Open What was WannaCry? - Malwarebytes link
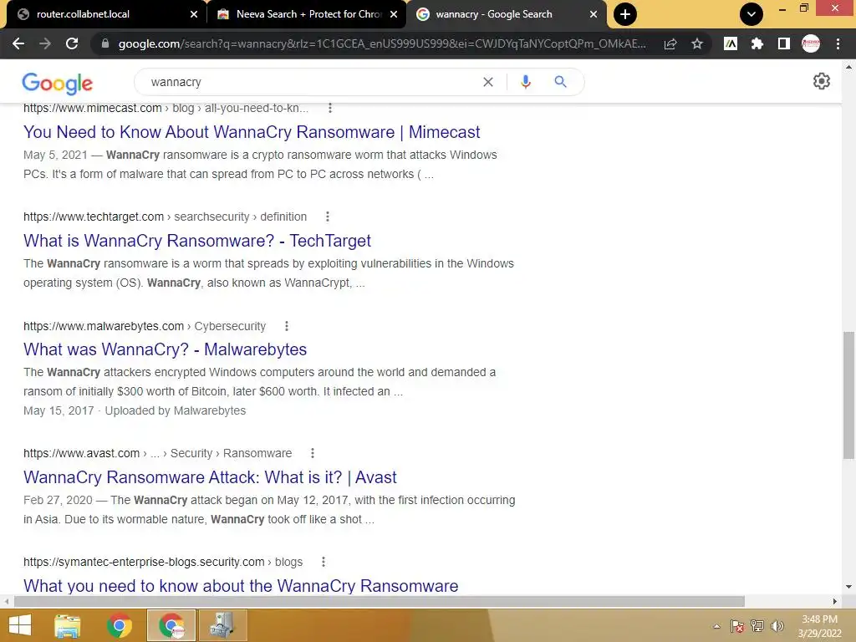Screen dimensions: 856x642 [165, 349]
